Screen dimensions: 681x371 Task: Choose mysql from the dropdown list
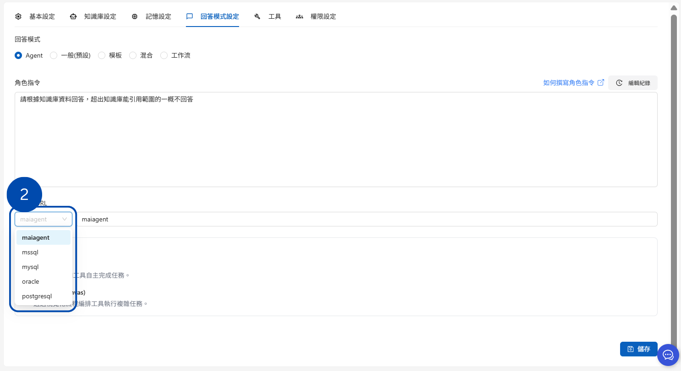(x=30, y=267)
